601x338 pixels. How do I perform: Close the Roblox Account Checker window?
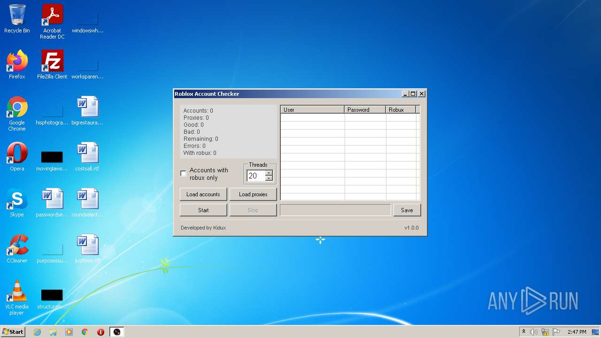422,94
